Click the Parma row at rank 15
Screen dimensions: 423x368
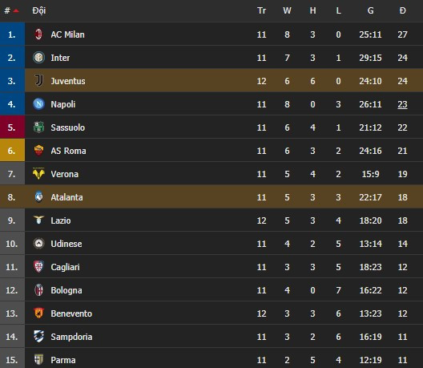pos(211,358)
